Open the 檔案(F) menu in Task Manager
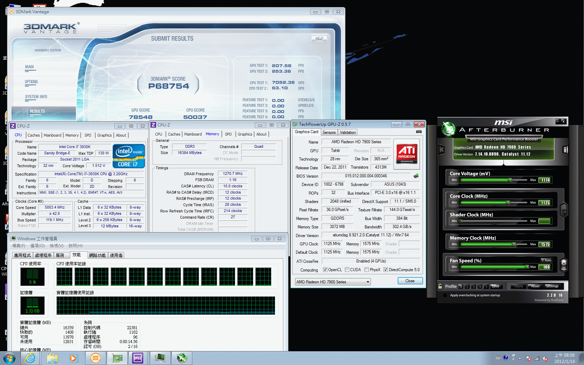The image size is (584, 365). 19,245
